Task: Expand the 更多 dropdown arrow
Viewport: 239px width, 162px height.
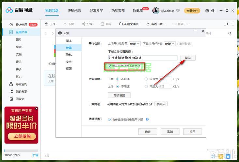Action: click(188, 24)
